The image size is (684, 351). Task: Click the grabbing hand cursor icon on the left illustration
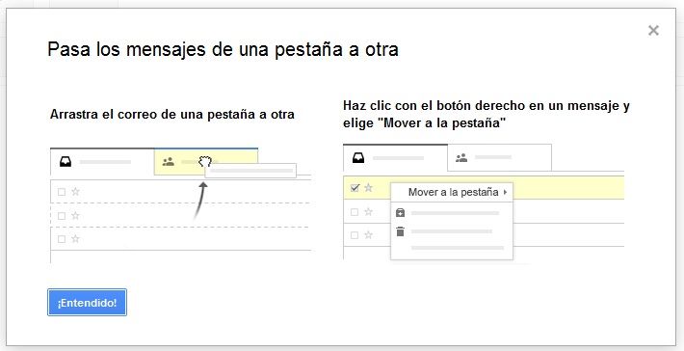coord(205,162)
